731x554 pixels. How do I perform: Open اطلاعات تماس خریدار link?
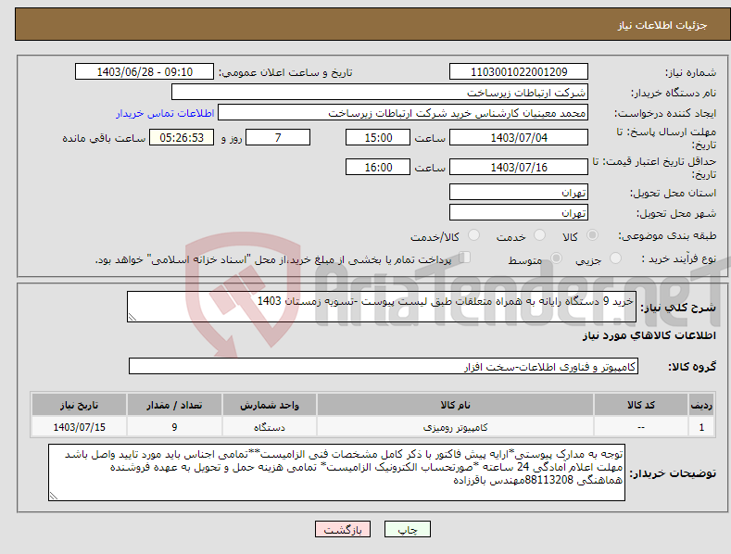[165, 113]
